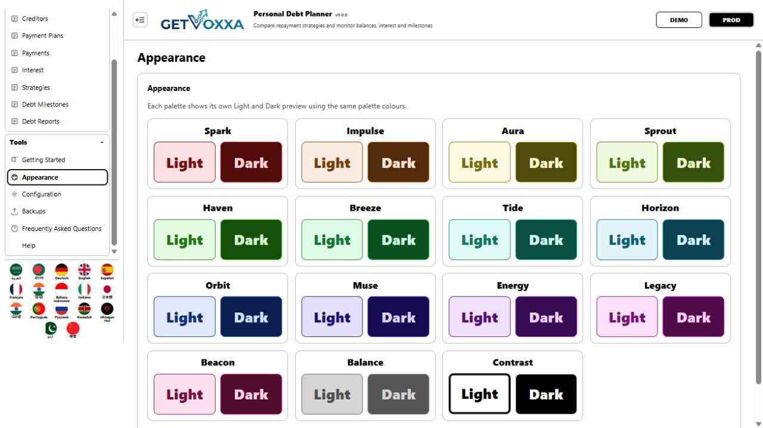
Task: Collapse the sidebar with the toggle icon
Action: point(140,20)
